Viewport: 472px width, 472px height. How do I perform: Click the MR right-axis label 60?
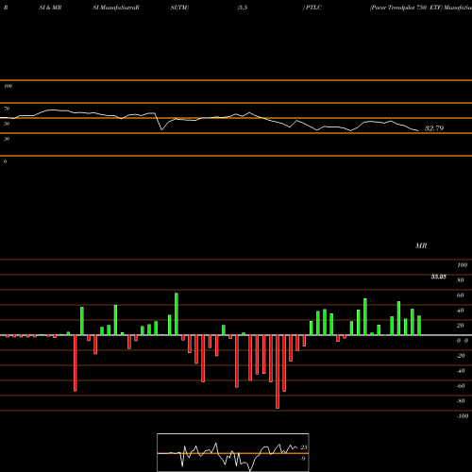tap(461, 295)
